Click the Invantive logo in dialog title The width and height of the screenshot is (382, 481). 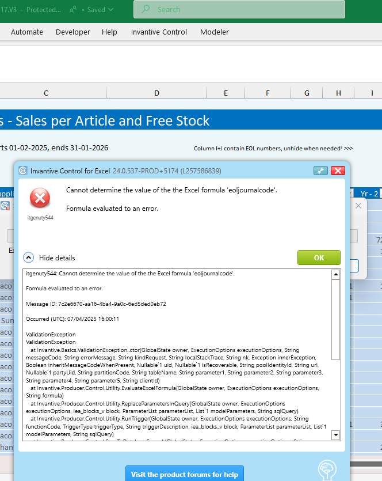pyautogui.click(x=23, y=171)
